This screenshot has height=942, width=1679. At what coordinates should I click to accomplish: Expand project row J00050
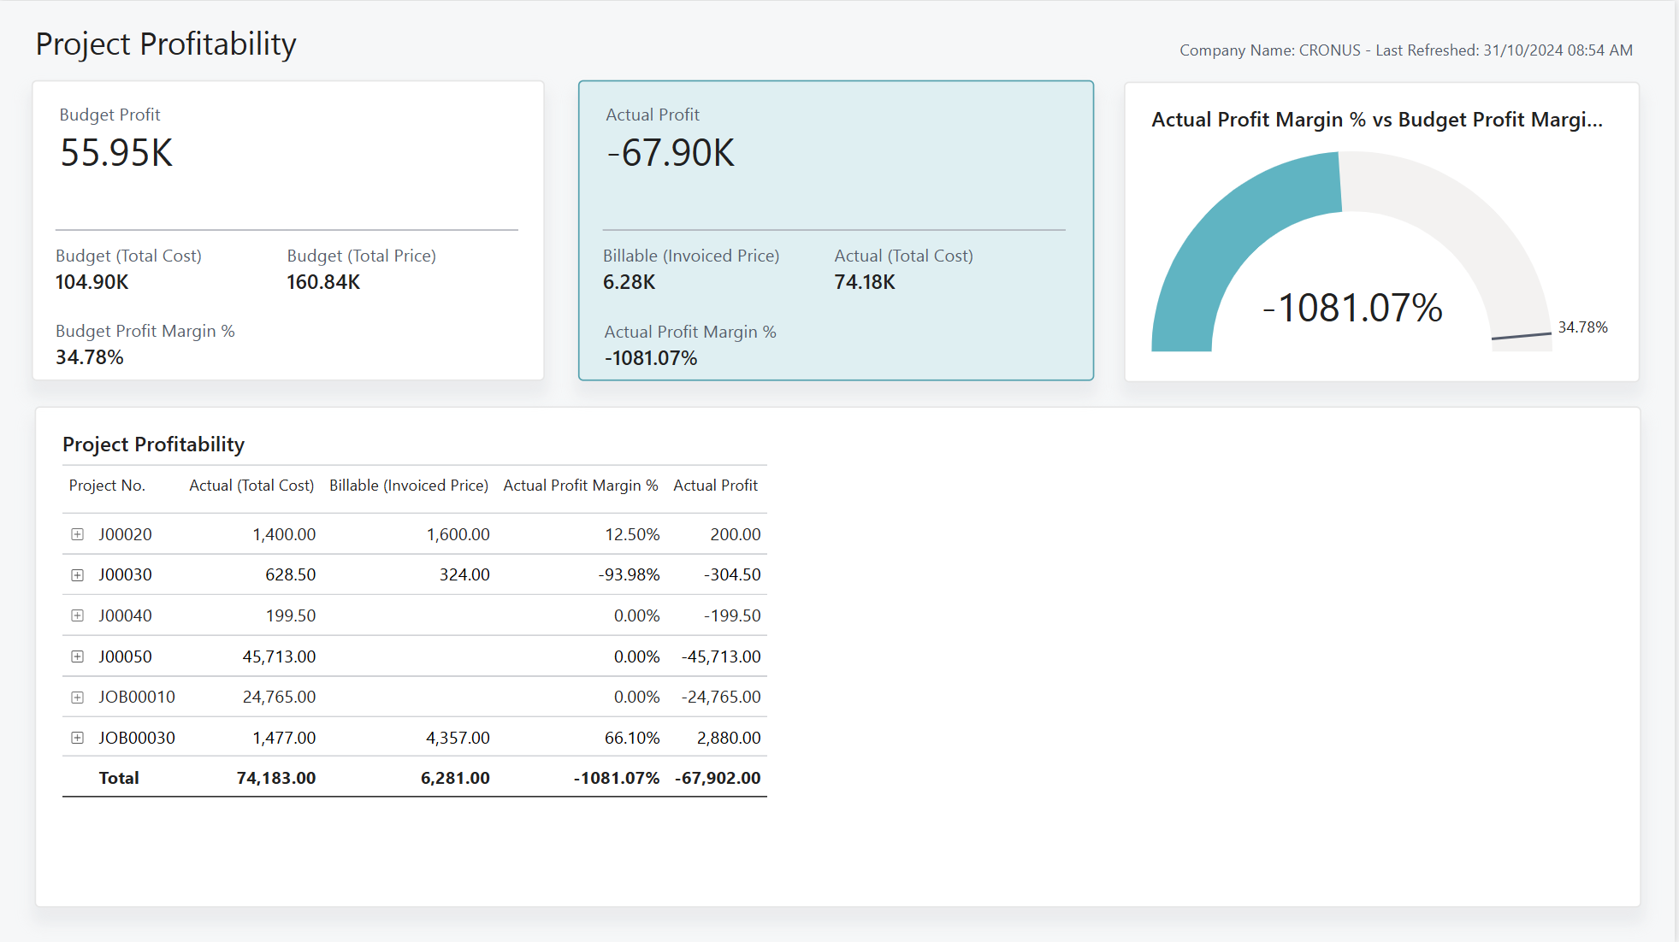point(78,656)
